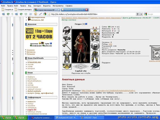Screen dimensions: 160x120
Task: Open the Украина link
Action: [x=31, y=50]
